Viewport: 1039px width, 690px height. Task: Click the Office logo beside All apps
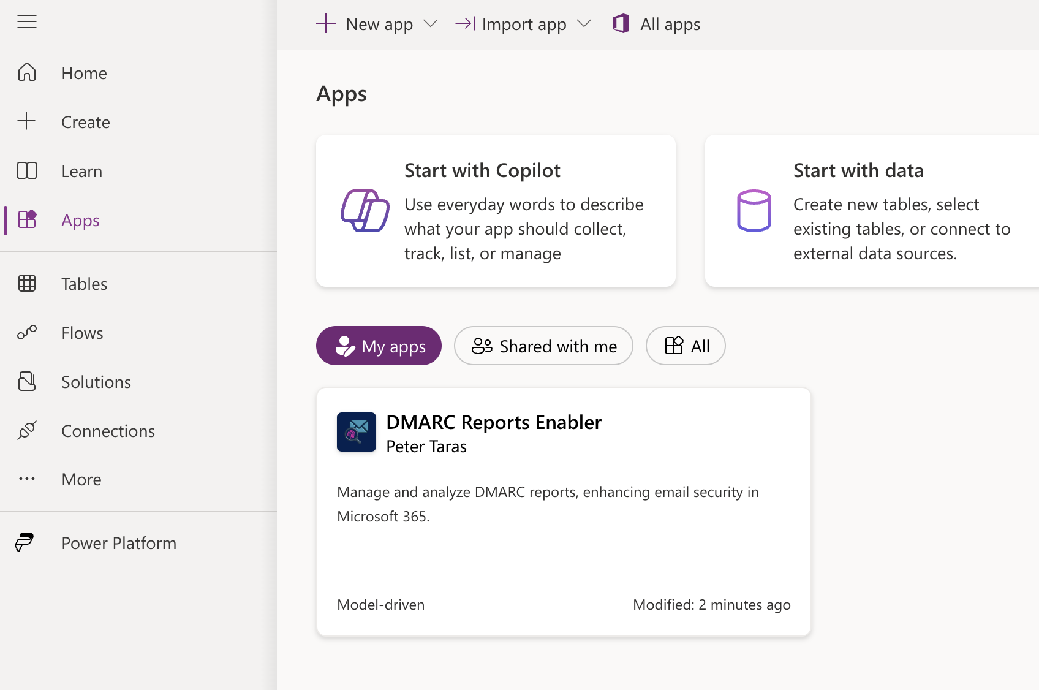(x=621, y=24)
